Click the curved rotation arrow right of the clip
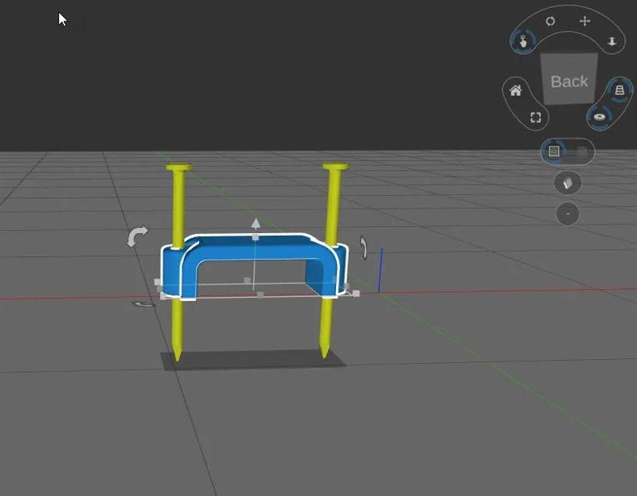The image size is (637, 496). point(364,248)
